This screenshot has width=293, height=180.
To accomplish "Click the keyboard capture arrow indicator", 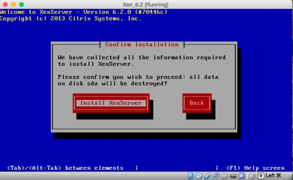I will pyautogui.click(x=261, y=176).
